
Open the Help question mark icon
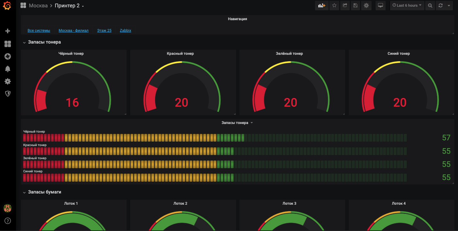pos(8,221)
